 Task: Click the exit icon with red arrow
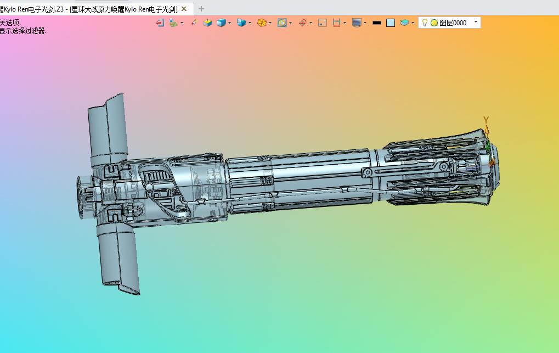tap(160, 23)
